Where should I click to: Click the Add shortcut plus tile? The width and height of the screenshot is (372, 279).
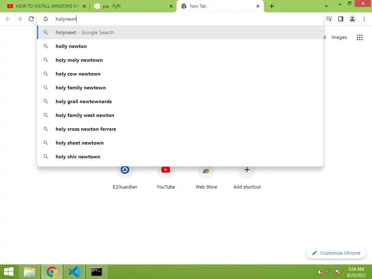[247, 178]
